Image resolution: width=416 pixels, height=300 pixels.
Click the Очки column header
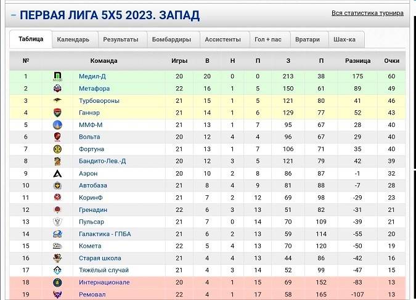tap(391, 60)
